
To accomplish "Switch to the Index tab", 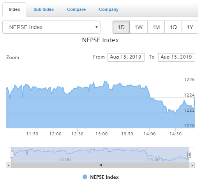I will point(14,9).
